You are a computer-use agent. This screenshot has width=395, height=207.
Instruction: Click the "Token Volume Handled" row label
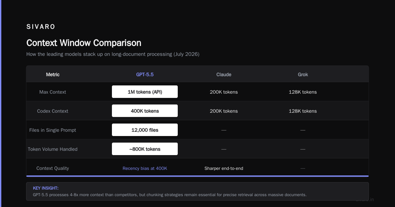[53, 149]
